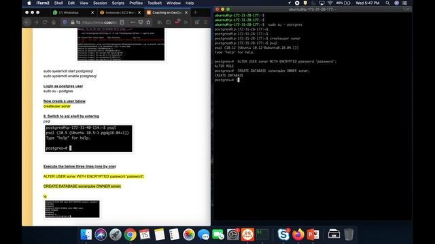This screenshot has height=244, width=435.
Task: Show battery status menu
Action: (343, 3)
